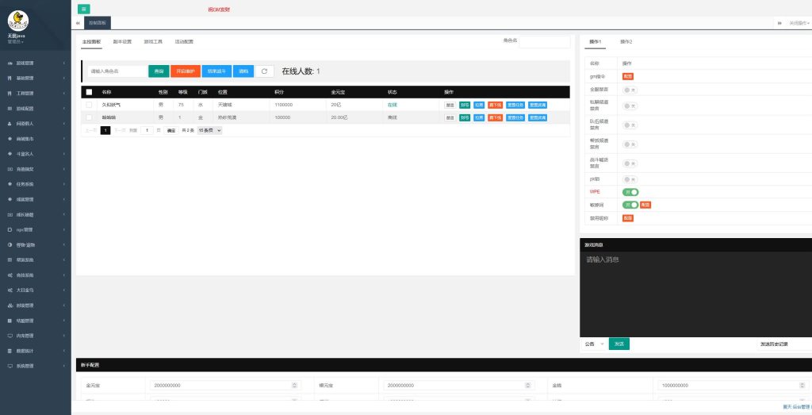
Task: Click the orange 开启维护 button
Action: (x=185, y=71)
